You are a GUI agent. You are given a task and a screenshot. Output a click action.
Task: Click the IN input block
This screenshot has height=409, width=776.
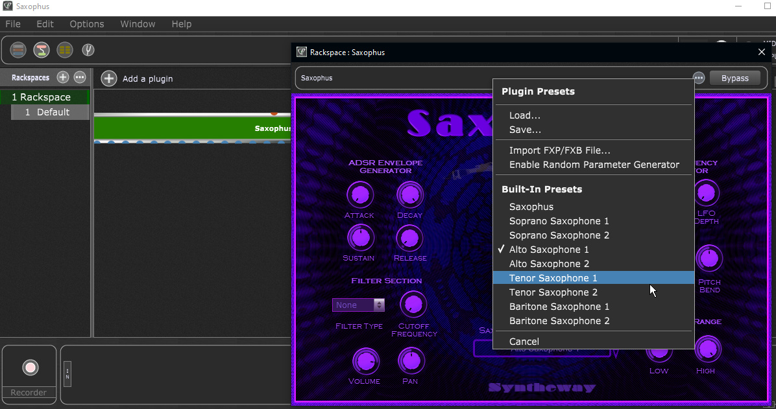point(67,374)
